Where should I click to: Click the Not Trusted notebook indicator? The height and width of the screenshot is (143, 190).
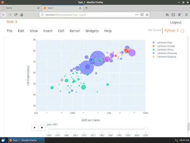(155, 30)
